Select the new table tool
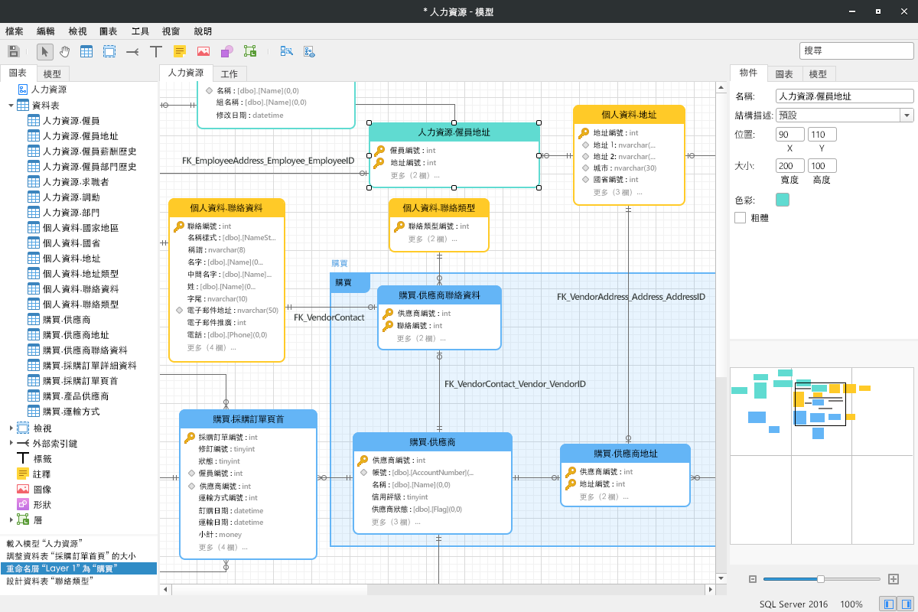Viewport: 918px width, 612px height. pos(87,51)
